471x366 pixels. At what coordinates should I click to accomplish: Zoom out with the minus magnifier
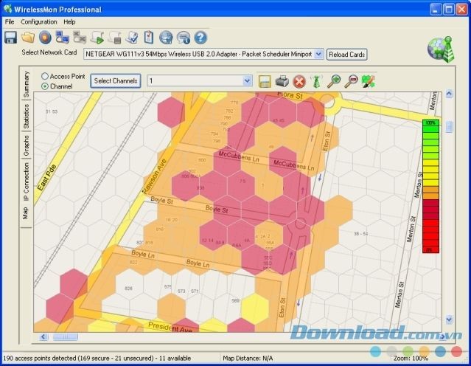(x=351, y=81)
